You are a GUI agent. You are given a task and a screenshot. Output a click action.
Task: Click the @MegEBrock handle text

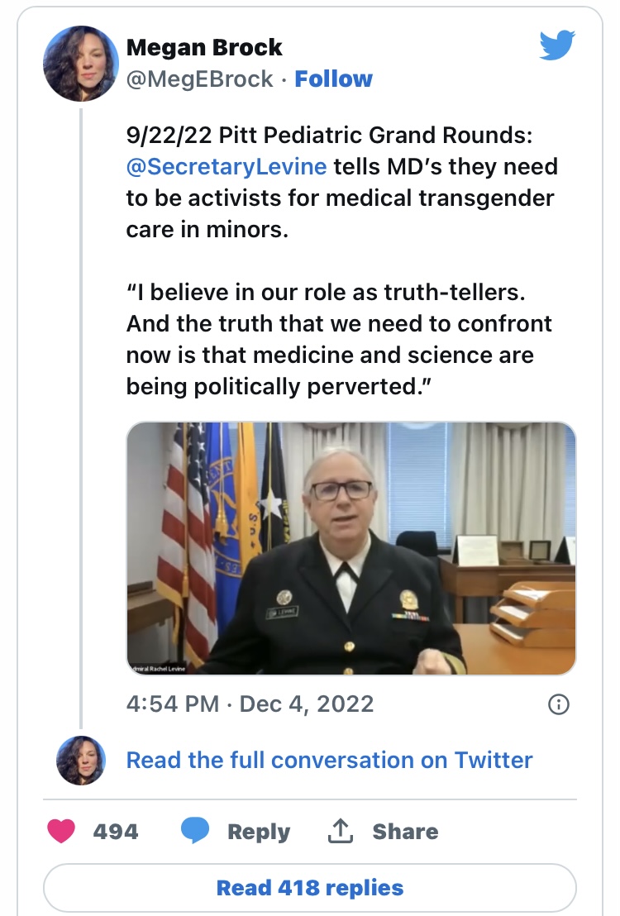pos(199,79)
